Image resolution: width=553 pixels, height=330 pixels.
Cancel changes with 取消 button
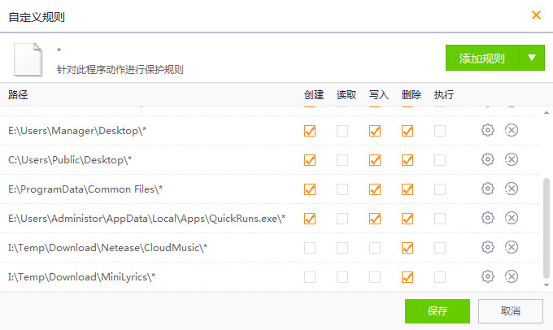tap(510, 310)
